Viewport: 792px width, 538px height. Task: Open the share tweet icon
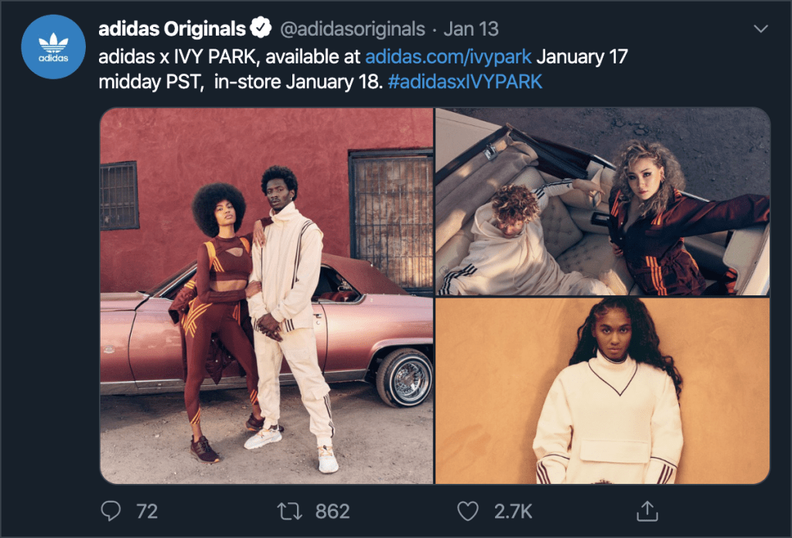[x=646, y=510]
